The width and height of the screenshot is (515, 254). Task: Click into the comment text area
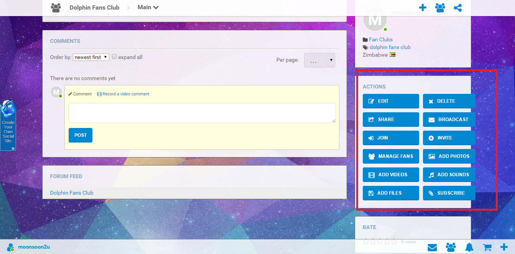pos(202,113)
